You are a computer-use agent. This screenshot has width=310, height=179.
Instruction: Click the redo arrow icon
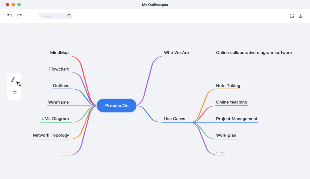coord(19,16)
